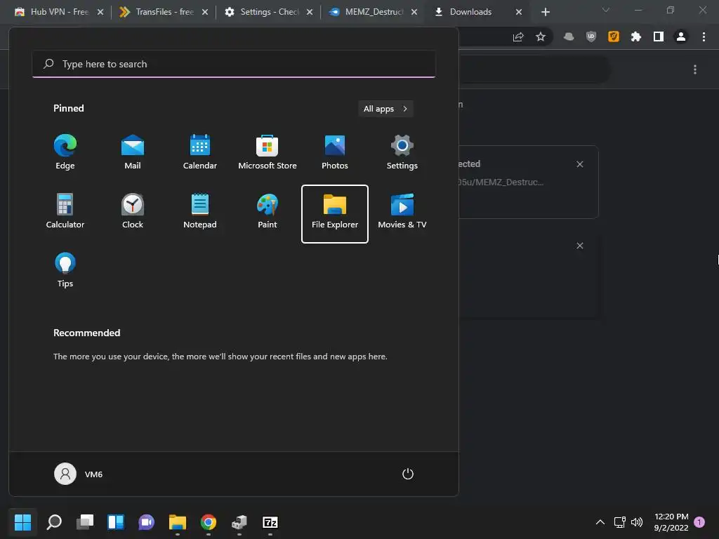
Task: Open the Tips app
Action: point(65,270)
